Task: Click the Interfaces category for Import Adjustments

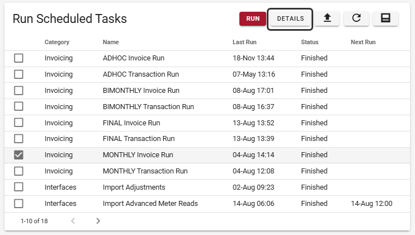Action: click(60, 187)
